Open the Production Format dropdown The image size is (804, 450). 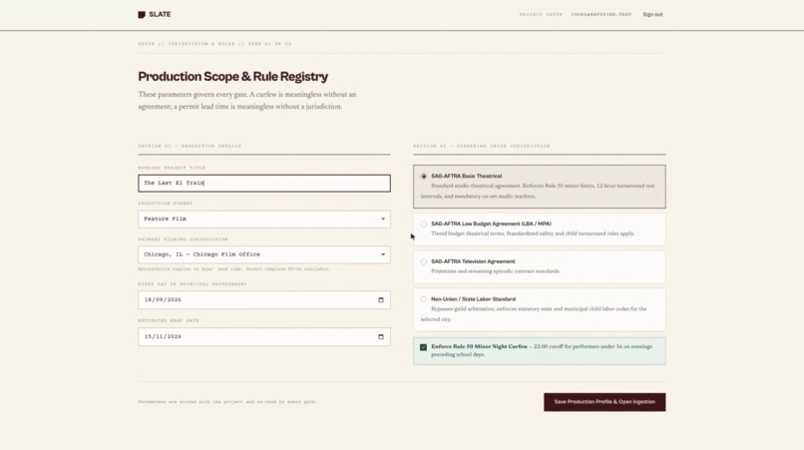(x=264, y=220)
